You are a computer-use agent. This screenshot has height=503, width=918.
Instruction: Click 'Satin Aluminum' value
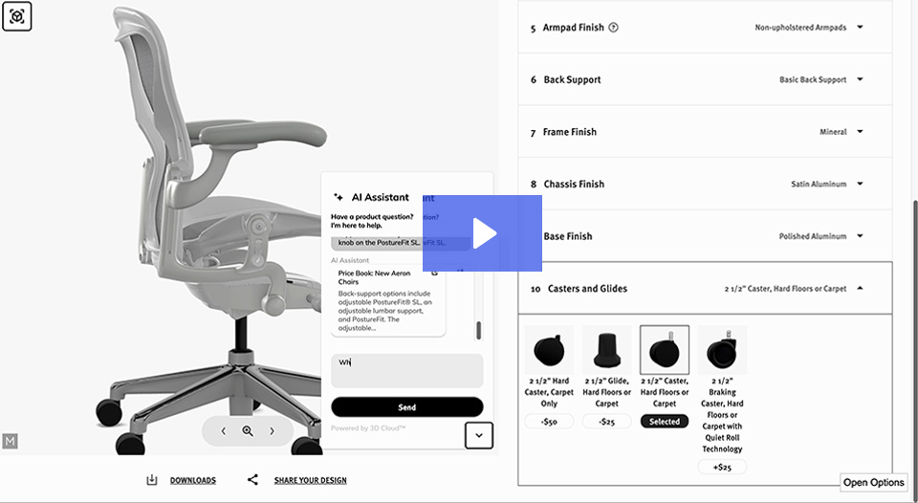[819, 184]
